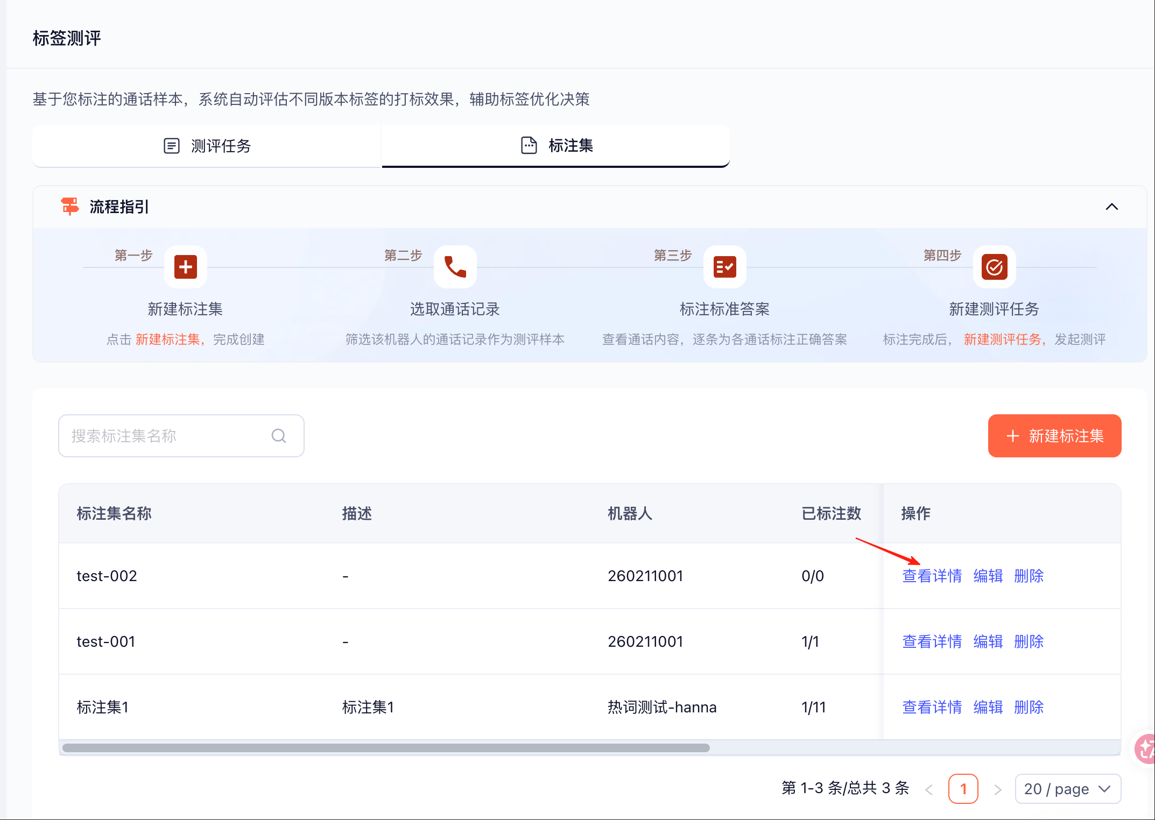The image size is (1155, 820).
Task: Click the 机器人 column header
Action: [630, 513]
